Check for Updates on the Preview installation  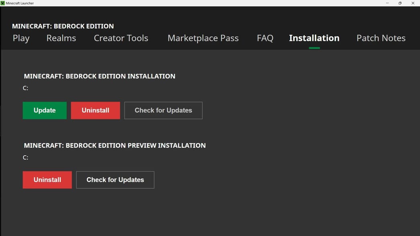click(x=115, y=179)
